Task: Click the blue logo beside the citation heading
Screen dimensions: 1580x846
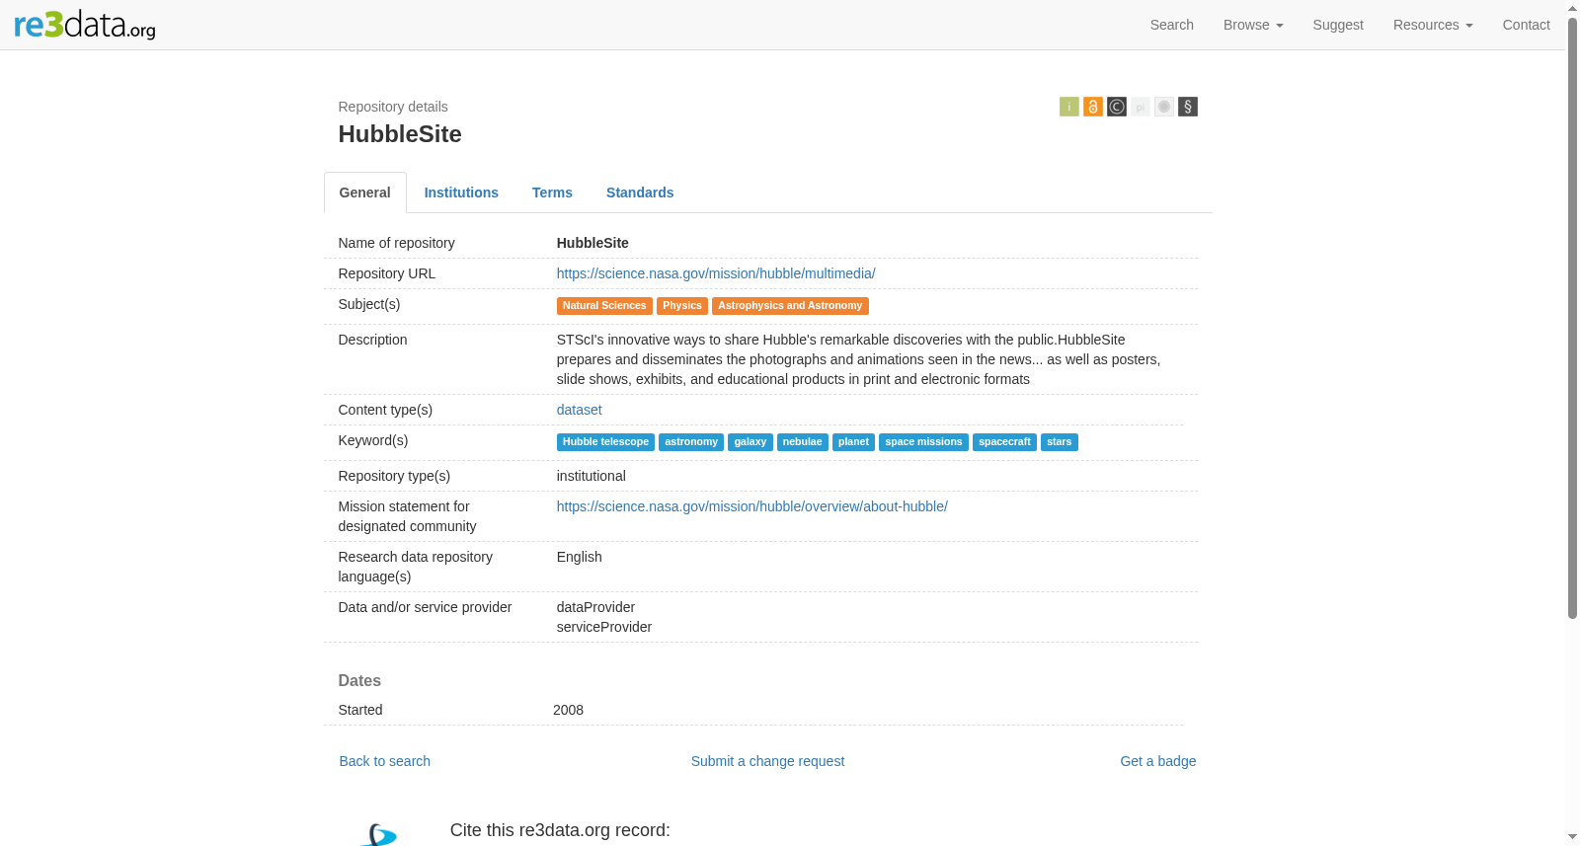Action: pos(378,834)
